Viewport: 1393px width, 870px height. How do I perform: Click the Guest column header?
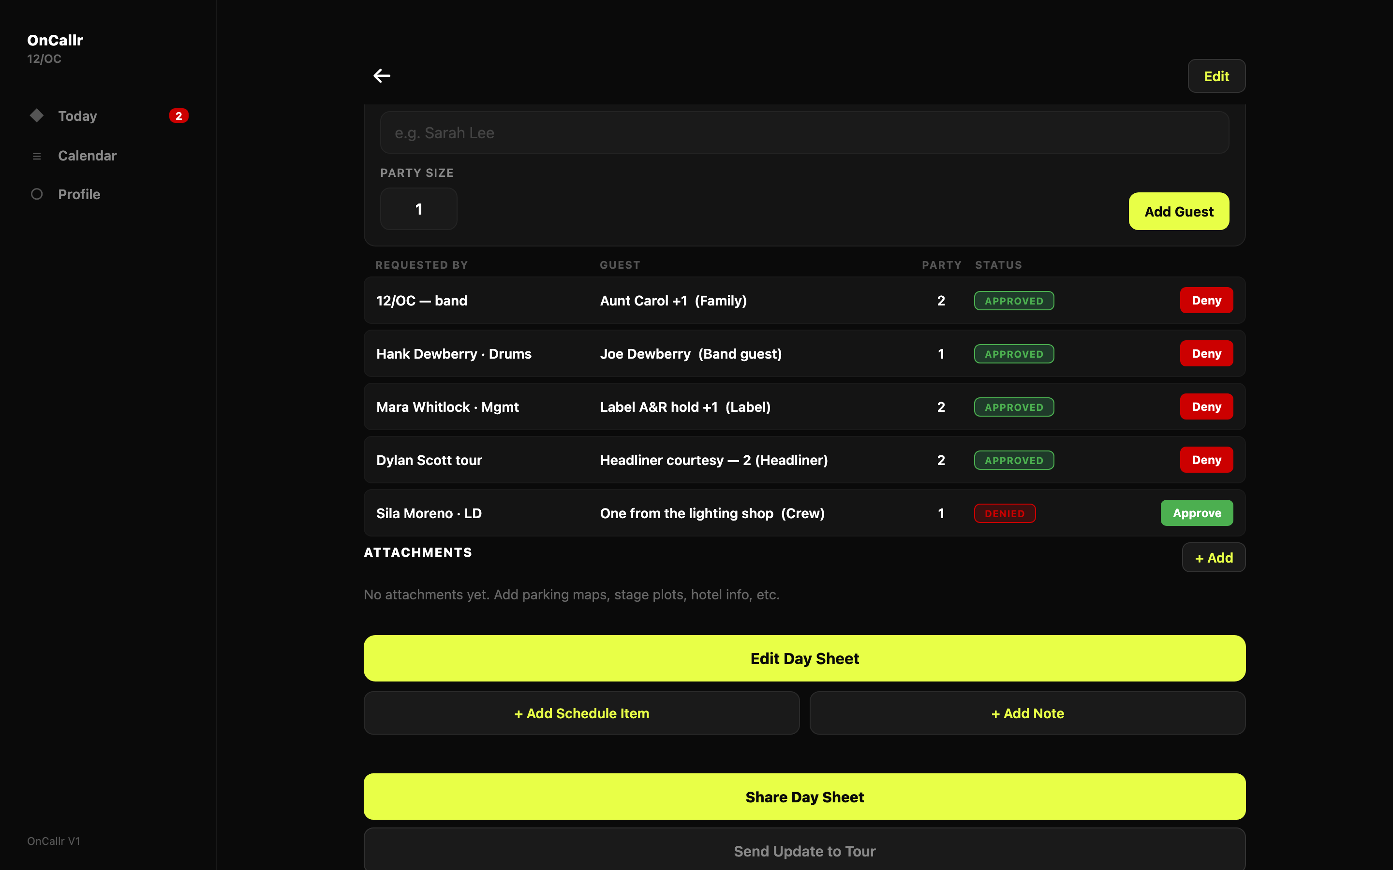tap(620, 265)
